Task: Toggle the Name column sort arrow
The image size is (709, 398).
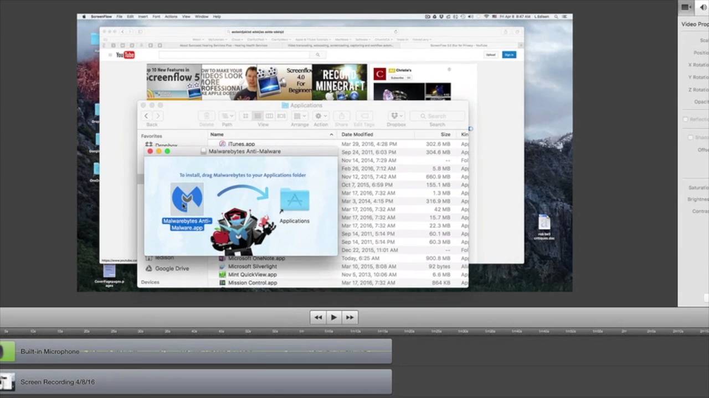Action: [x=332, y=134]
